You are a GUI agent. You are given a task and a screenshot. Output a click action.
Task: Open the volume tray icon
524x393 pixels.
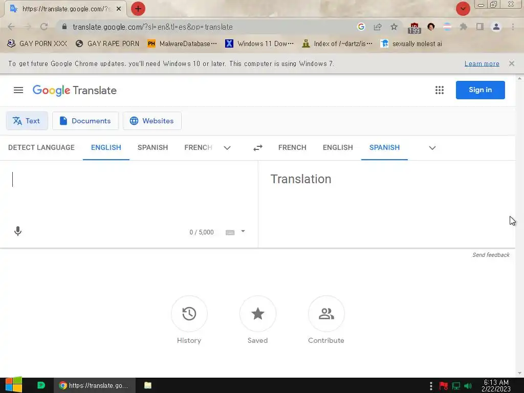click(468, 386)
